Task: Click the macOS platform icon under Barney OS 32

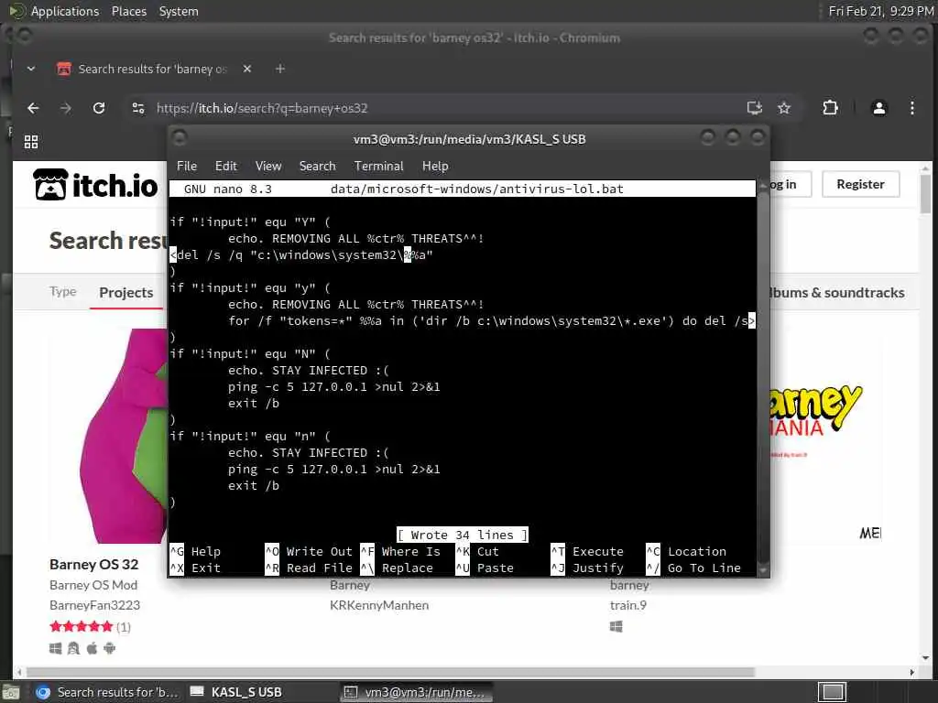Action: (92, 648)
